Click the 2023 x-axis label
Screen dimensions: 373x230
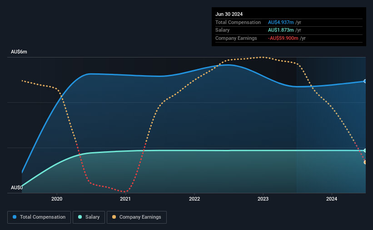pos(263,199)
